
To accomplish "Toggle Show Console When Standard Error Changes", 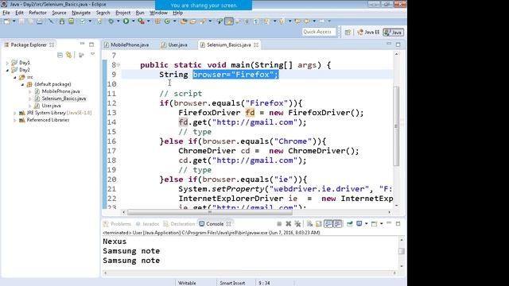I will (337, 224).
